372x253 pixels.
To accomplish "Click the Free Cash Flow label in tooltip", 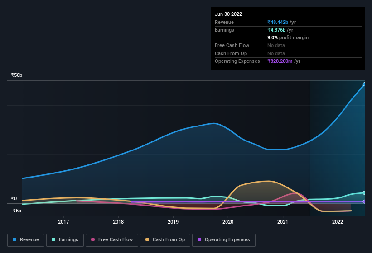I will pyautogui.click(x=232, y=45).
